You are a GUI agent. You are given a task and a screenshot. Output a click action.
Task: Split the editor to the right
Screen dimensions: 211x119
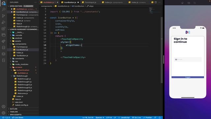(x=156, y=2)
